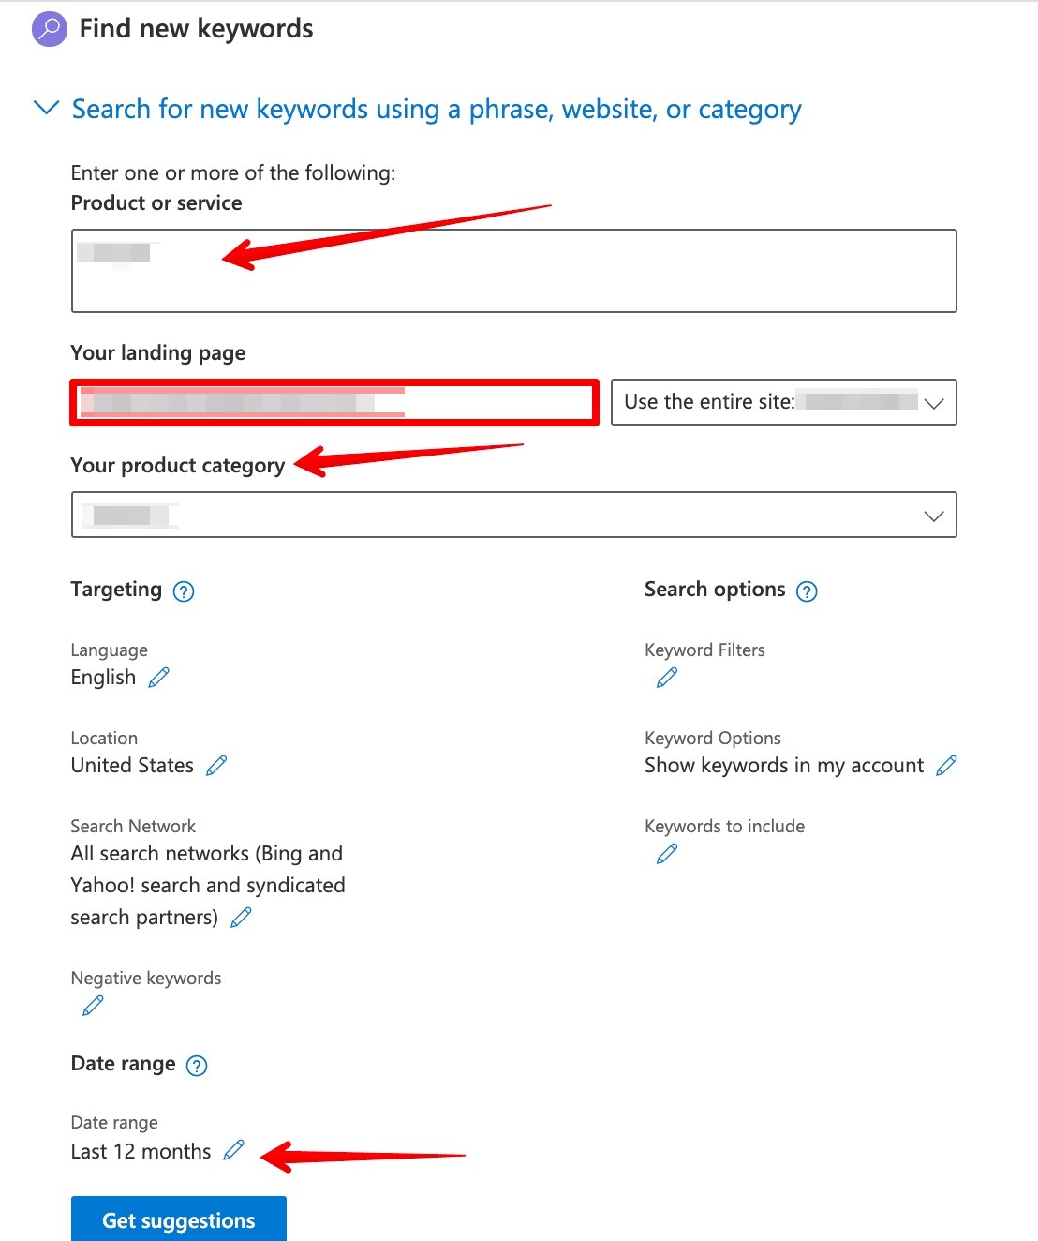Click the Product or service text box

(513, 270)
